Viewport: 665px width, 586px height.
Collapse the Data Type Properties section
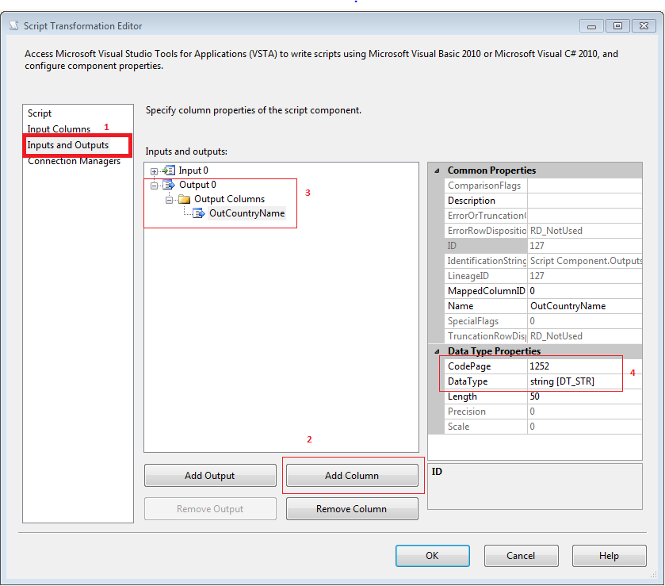(x=436, y=350)
